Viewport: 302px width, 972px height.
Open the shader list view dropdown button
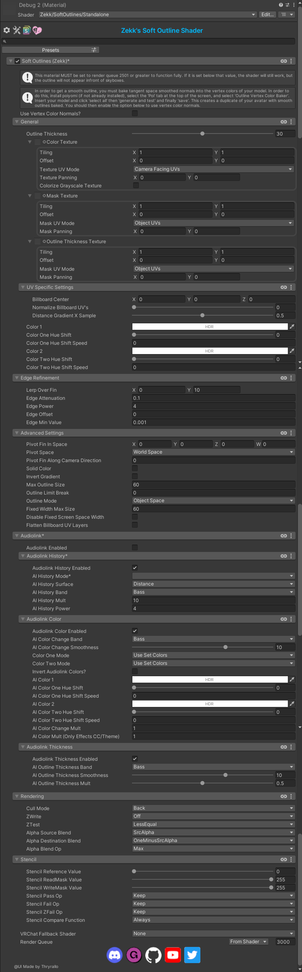(287, 15)
